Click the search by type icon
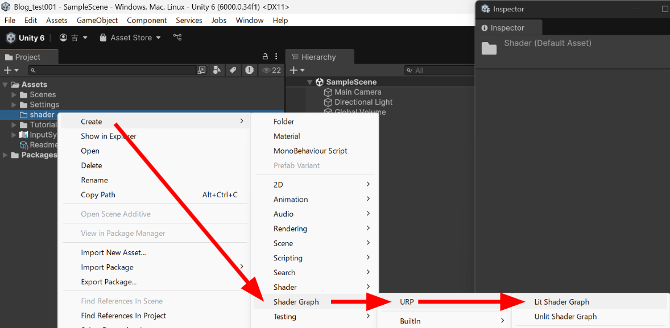This screenshot has width=670, height=328. coord(217,70)
